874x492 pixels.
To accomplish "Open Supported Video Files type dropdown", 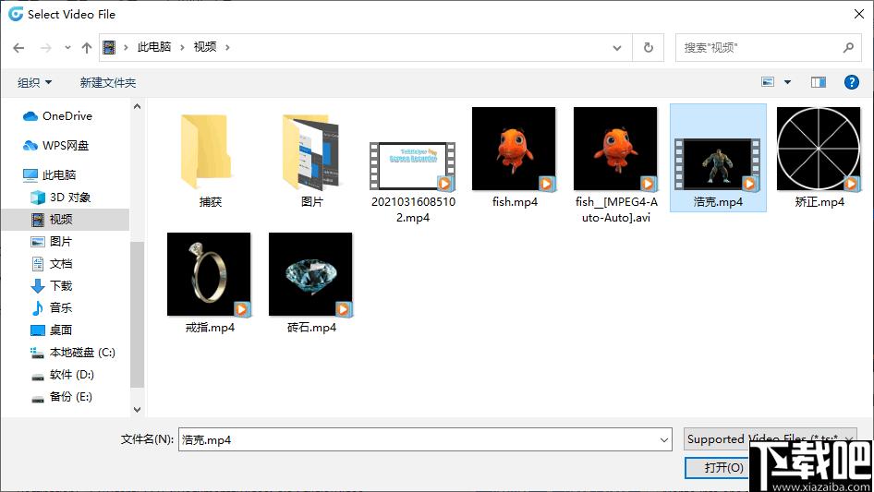I will pos(770,439).
